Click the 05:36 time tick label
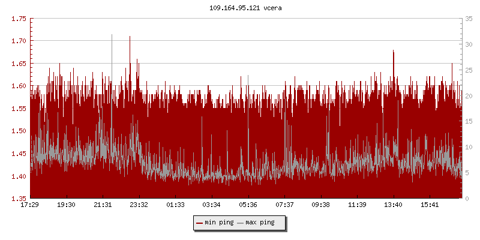The width and height of the screenshot is (480, 240). coord(248,205)
